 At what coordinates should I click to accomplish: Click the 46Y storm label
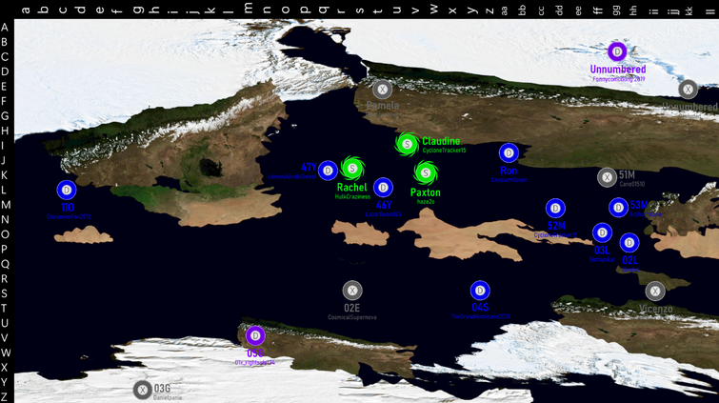point(384,205)
